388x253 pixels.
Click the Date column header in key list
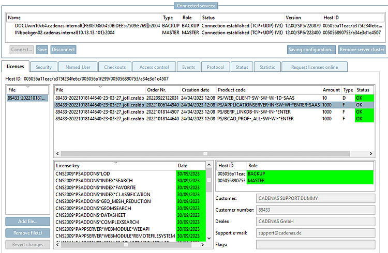pyautogui.click(x=190, y=166)
